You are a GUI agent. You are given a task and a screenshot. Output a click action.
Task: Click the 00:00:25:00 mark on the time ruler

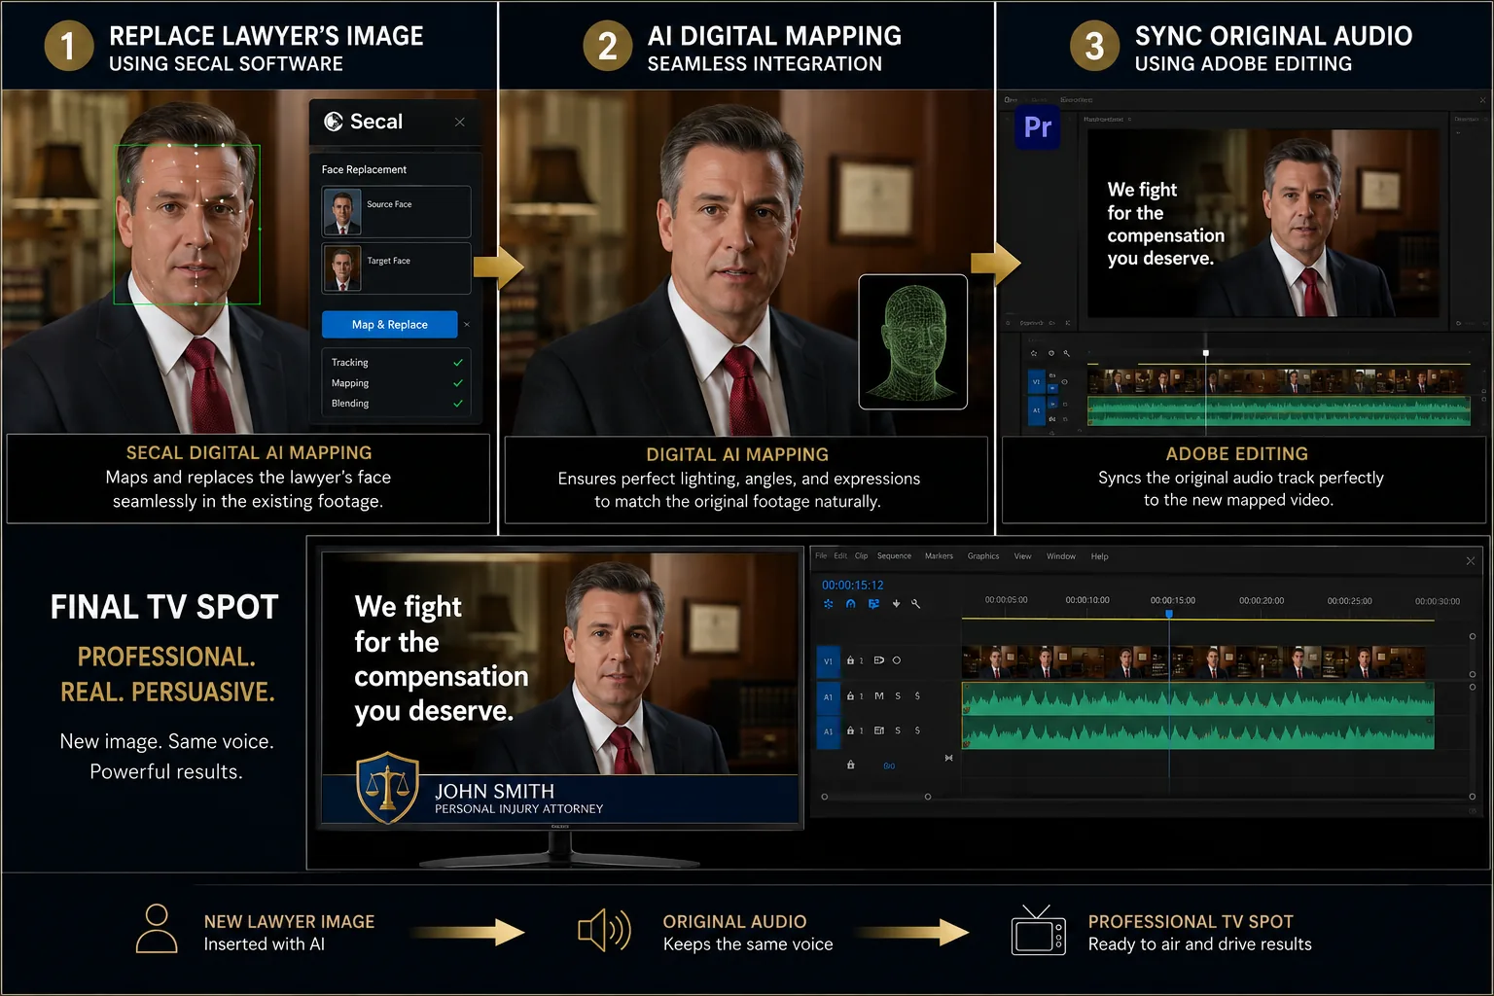(1350, 601)
